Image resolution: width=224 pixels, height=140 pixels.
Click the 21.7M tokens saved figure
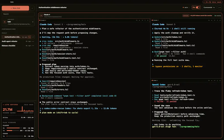(8, 109)
